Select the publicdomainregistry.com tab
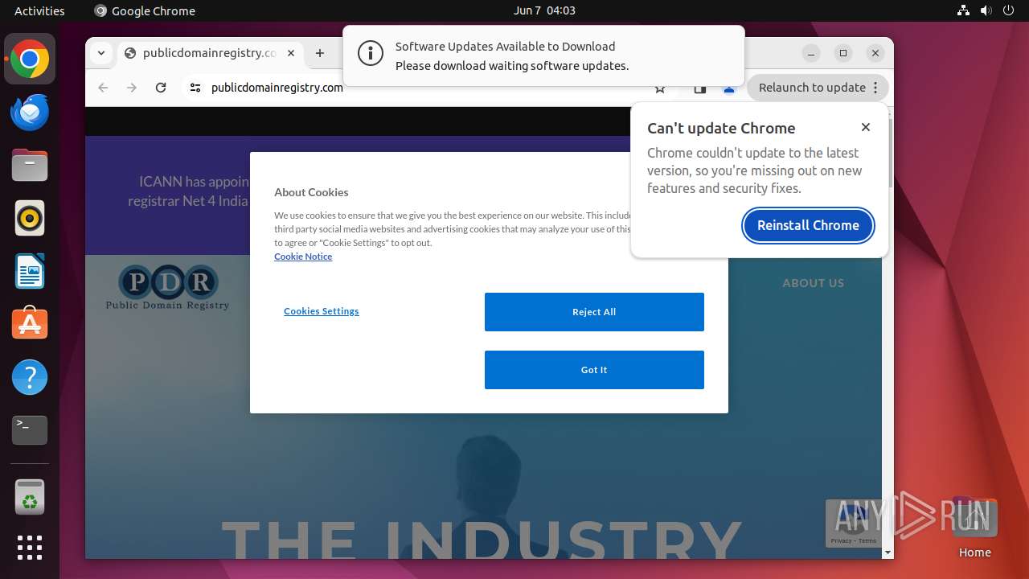This screenshot has width=1029, height=579. 211,53
